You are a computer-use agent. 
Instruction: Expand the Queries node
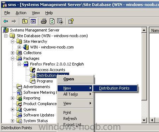pyautogui.click(x=12, y=109)
